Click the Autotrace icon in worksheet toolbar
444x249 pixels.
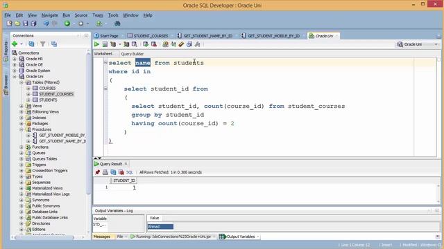[126, 44]
